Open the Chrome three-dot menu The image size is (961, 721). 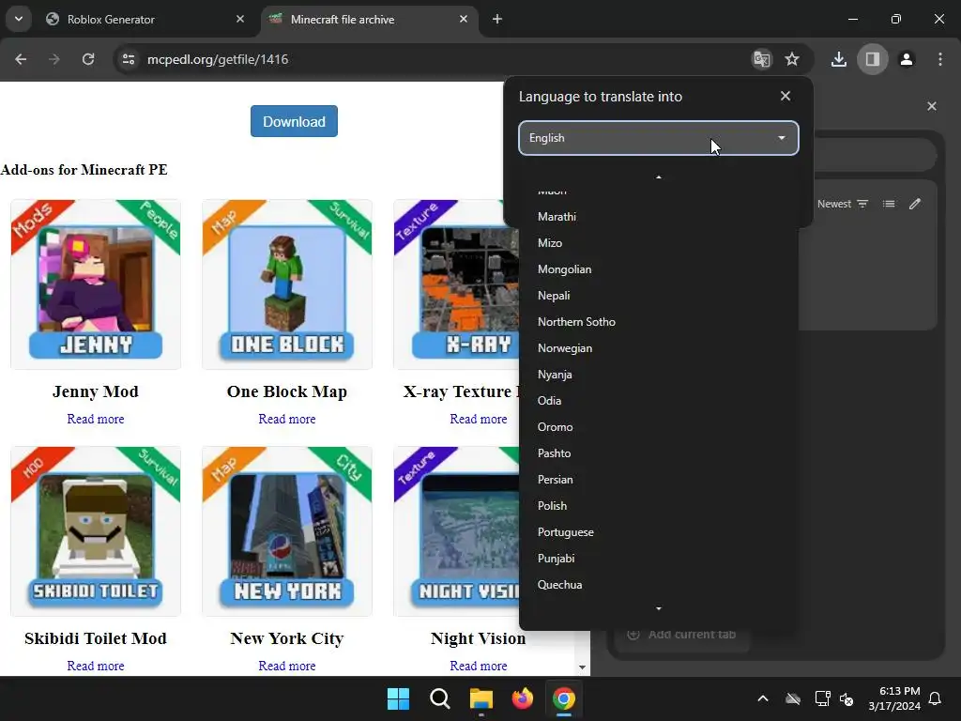[x=939, y=59]
